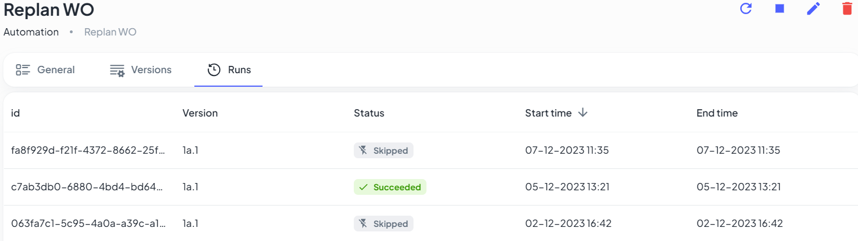Click the Skipped badge for the 07-12-2023 run
Screen dimensions: 858x241
[x=384, y=150]
